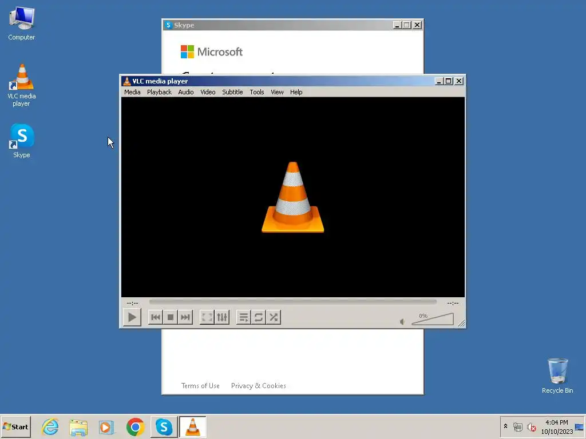Mute audio using VLC speaker icon
The height and width of the screenshot is (439, 586).
pos(402,321)
